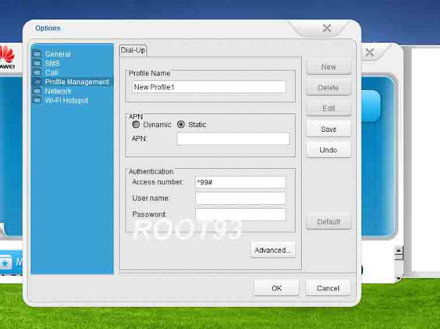Open the General settings label

58,54
